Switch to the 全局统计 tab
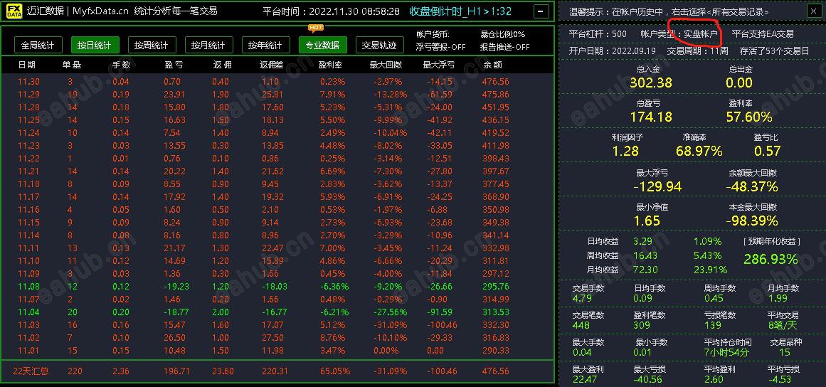The image size is (826, 387). pyautogui.click(x=38, y=46)
